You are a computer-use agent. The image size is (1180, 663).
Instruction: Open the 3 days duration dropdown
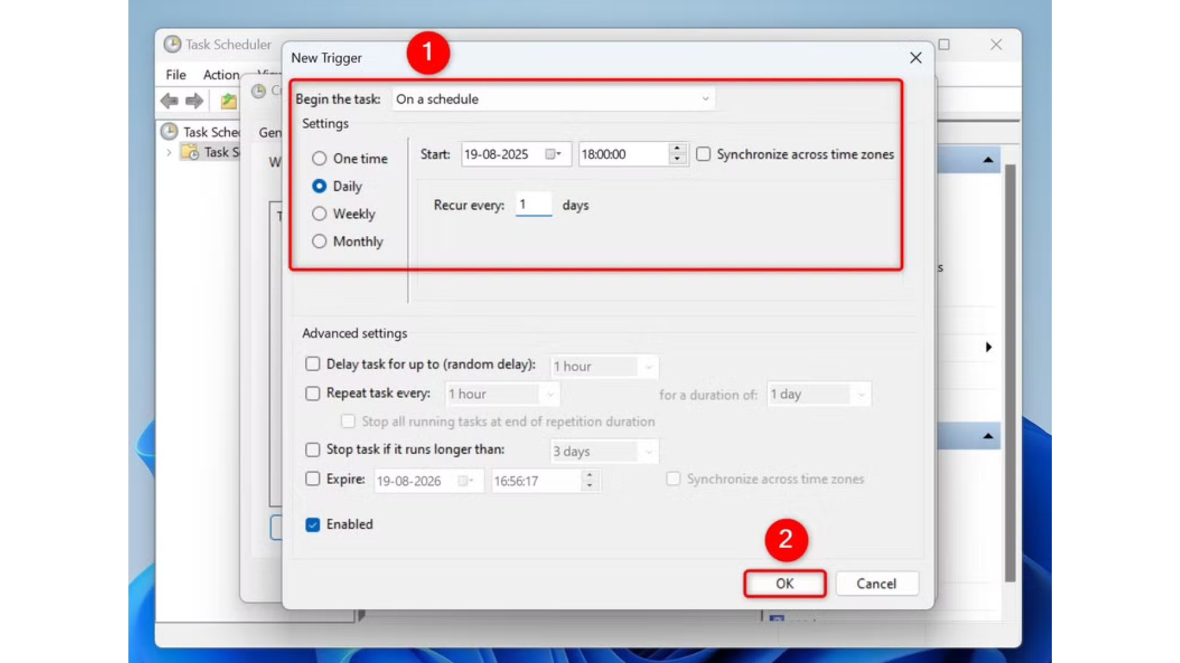tap(650, 451)
